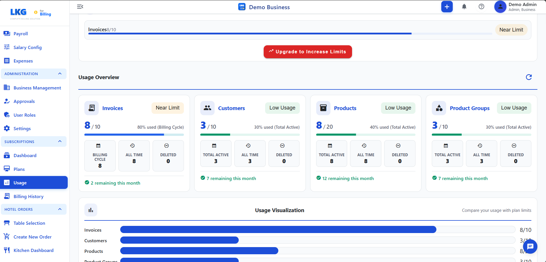546x262 pixels.
Task: Click the Products ALL TIME tile
Action: click(x=366, y=153)
